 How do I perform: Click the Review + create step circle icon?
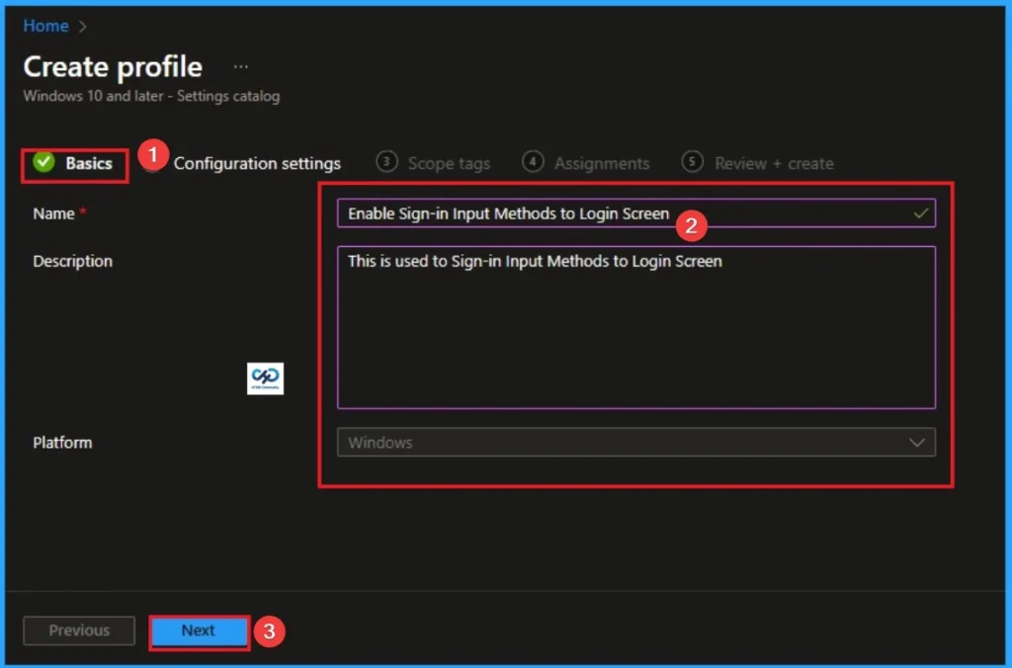point(692,162)
